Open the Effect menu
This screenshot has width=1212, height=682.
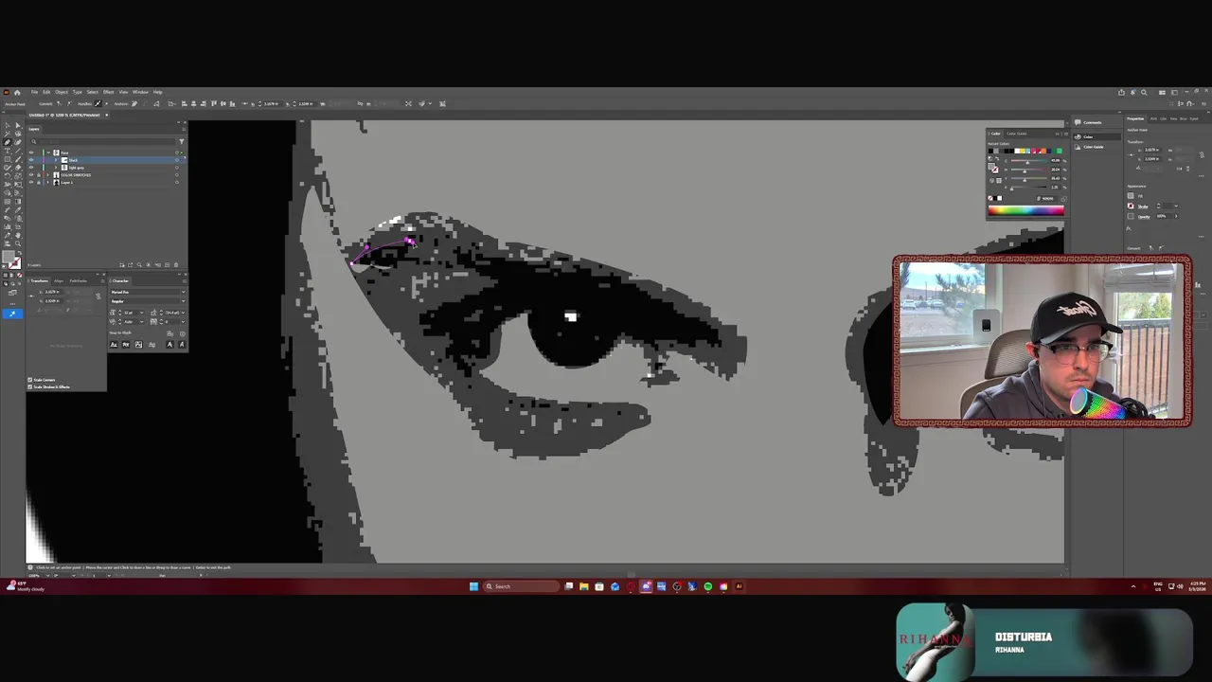coord(108,92)
